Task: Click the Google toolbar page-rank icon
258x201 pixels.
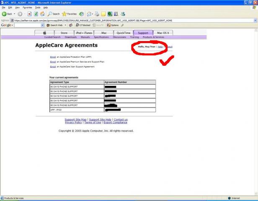Action: [x=71, y=25]
